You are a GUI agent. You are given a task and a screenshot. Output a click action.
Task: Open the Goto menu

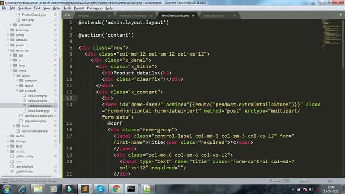click(x=57, y=8)
